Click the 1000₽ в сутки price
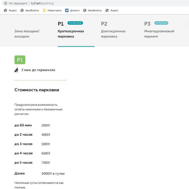This screenshot has height=189, width=189. point(53,174)
